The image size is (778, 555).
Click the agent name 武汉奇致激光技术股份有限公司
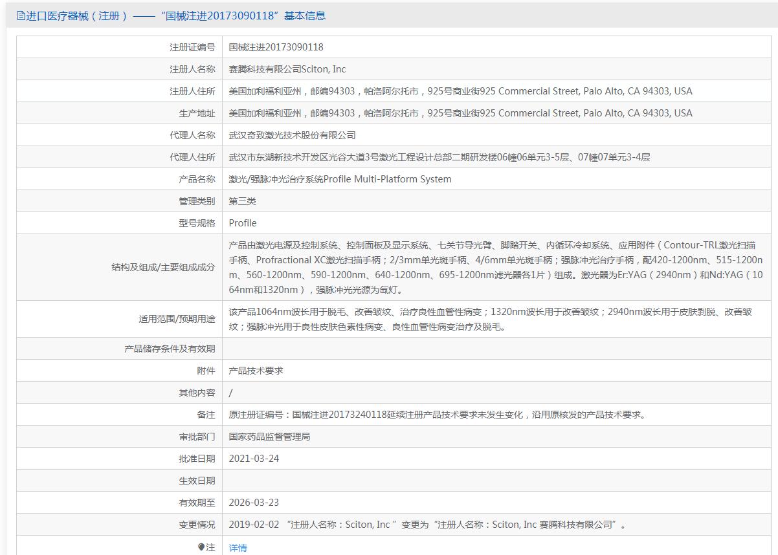coord(293,135)
